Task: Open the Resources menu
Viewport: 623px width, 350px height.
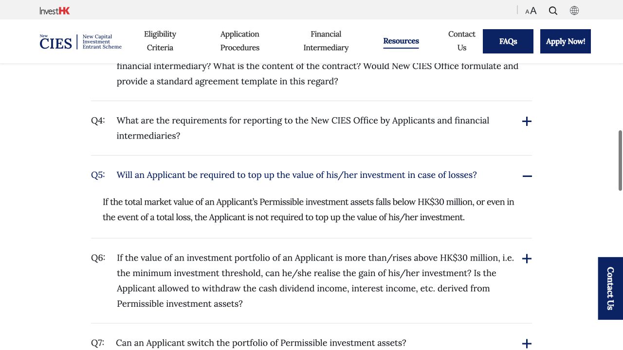Action: point(401,41)
